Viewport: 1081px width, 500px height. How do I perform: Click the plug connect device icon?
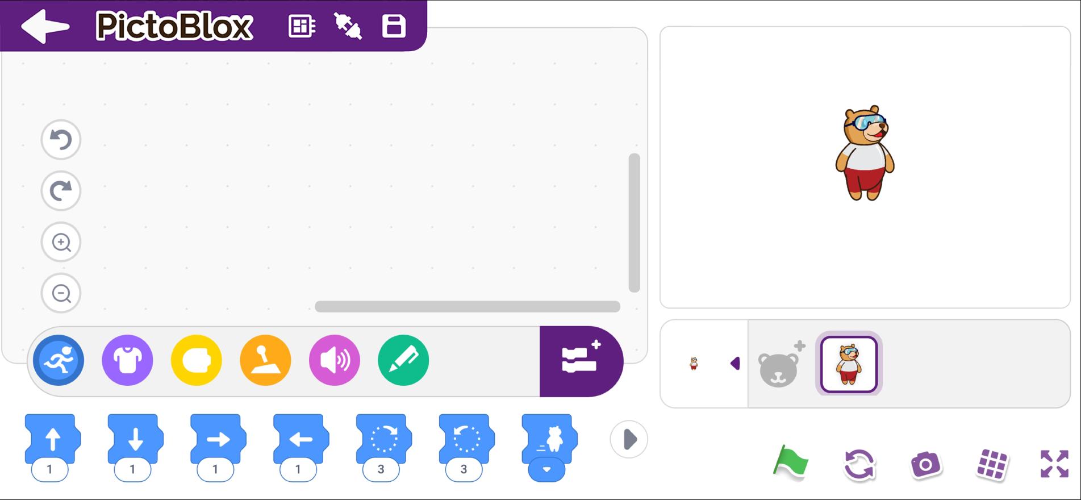[348, 26]
